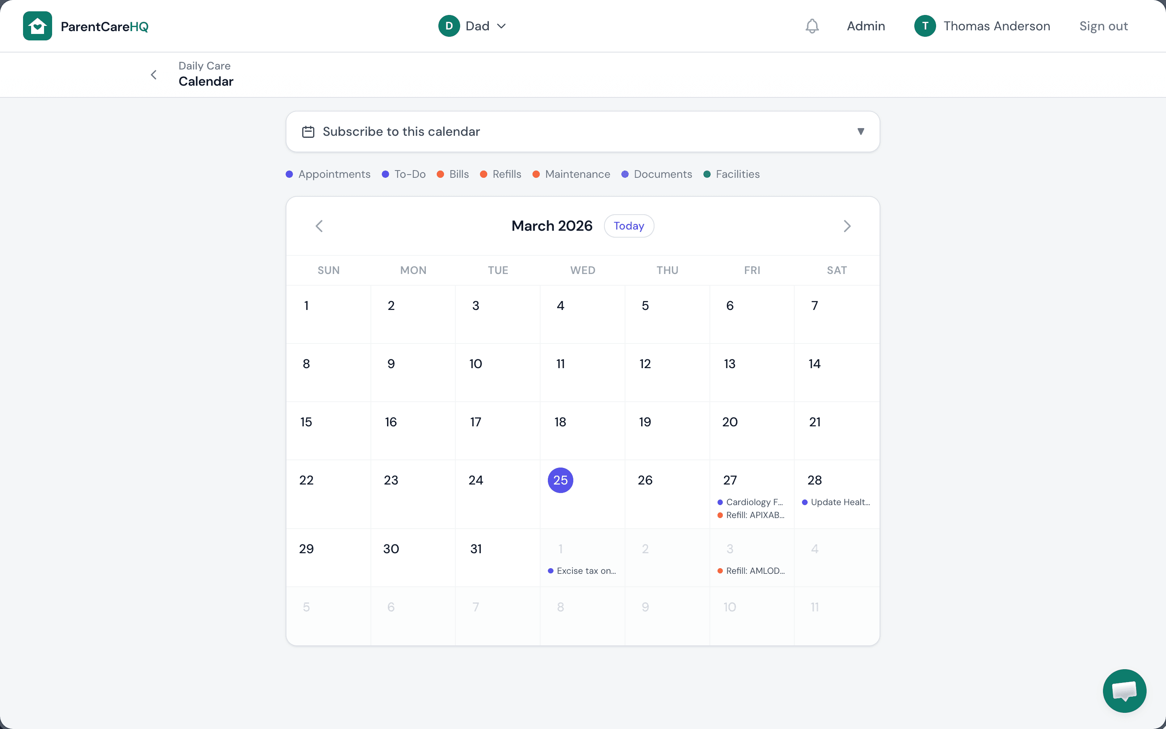Select the highlighted March 25 date
The height and width of the screenshot is (729, 1166).
coord(560,480)
